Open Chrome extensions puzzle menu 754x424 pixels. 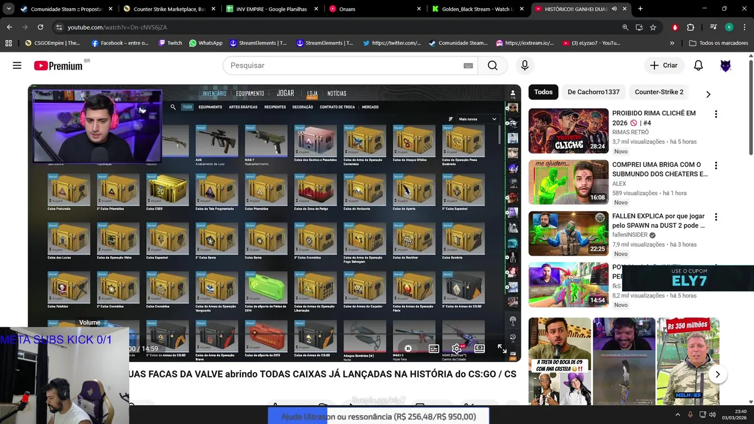(690, 27)
